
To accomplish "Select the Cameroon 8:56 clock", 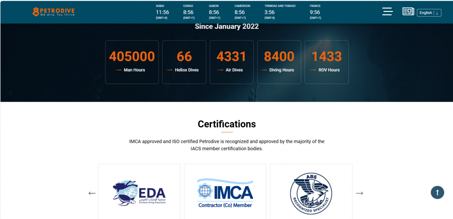I will point(242,12).
